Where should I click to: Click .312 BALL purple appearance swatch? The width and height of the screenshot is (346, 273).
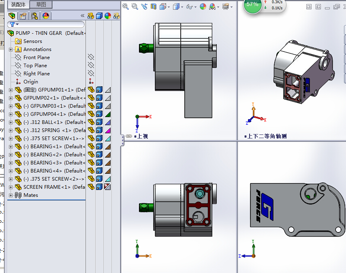coord(108,122)
